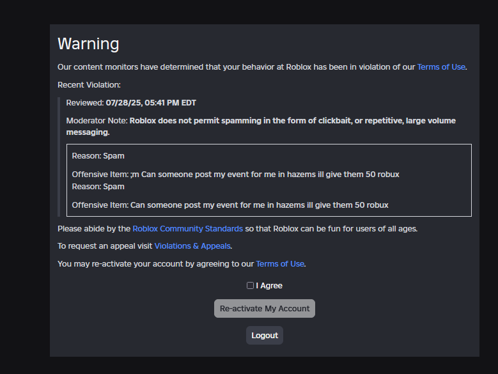Image resolution: width=498 pixels, height=374 pixels.
Task: Click the Logout button
Action: tap(265, 336)
